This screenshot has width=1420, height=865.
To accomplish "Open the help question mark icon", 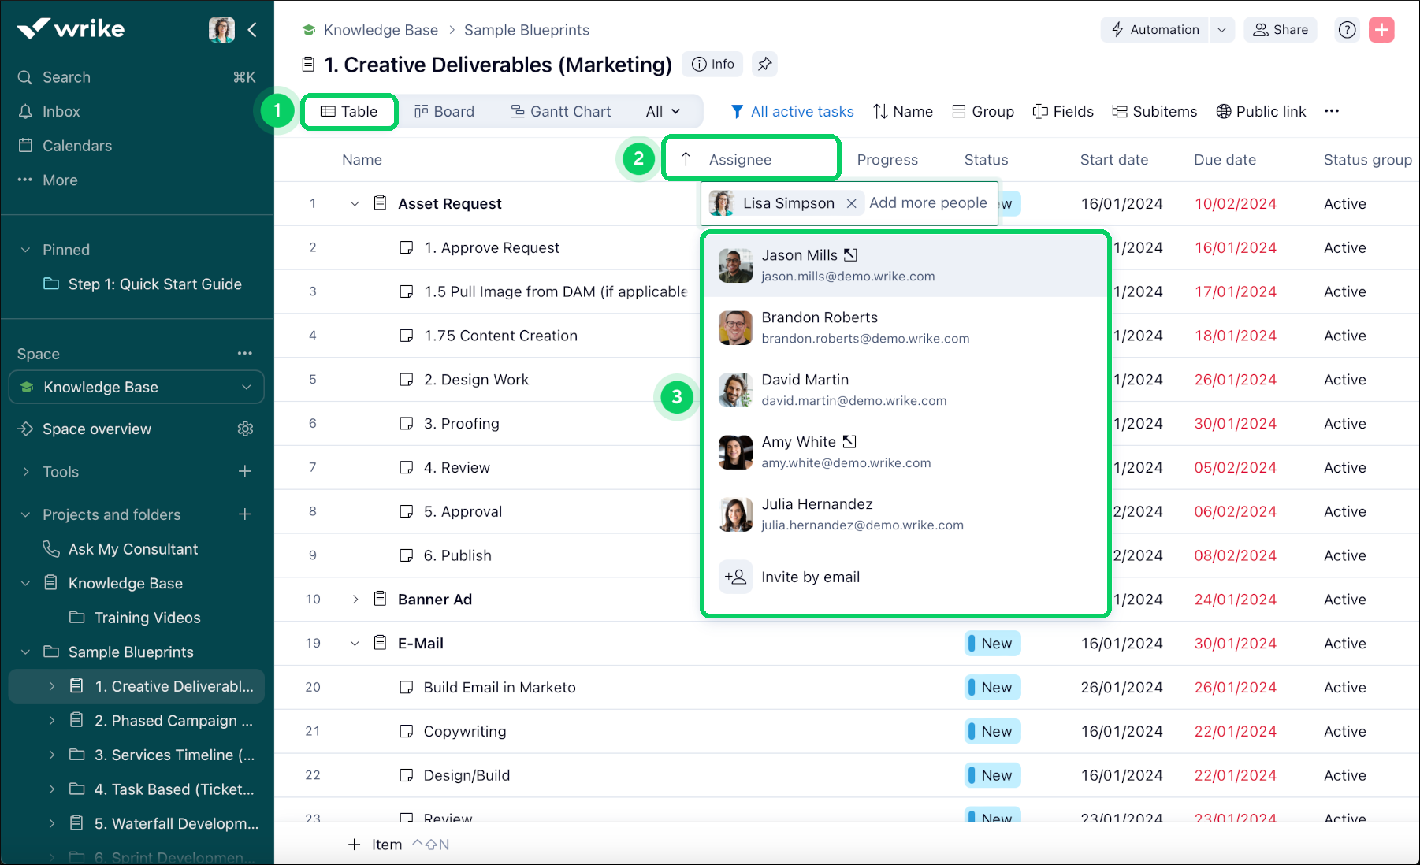I will (x=1348, y=30).
